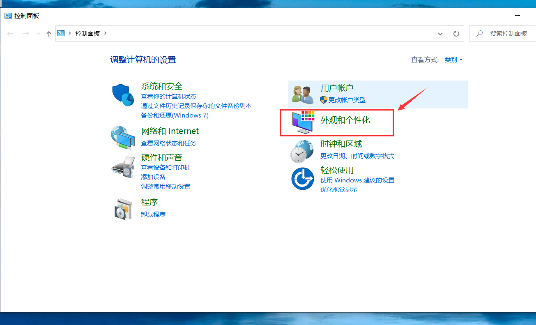The image size is (536, 325).
Task: Click the refresh icon in address bar
Action: [x=456, y=33]
